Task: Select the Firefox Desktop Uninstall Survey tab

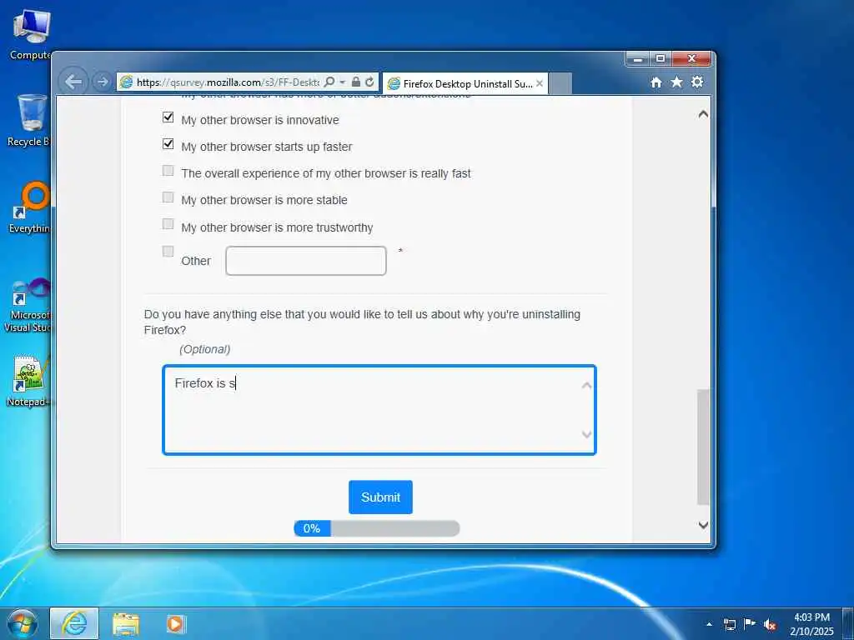Action: coord(465,83)
